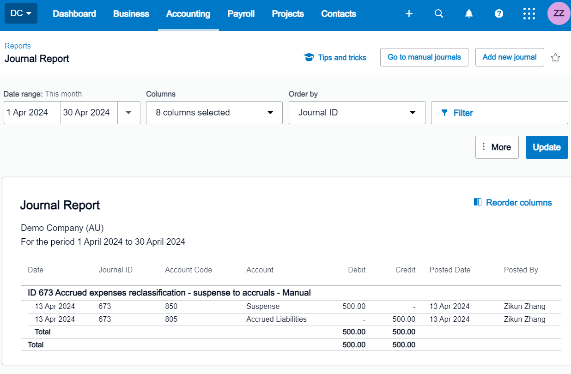Click the Update button
The height and width of the screenshot is (374, 571).
pos(547,147)
